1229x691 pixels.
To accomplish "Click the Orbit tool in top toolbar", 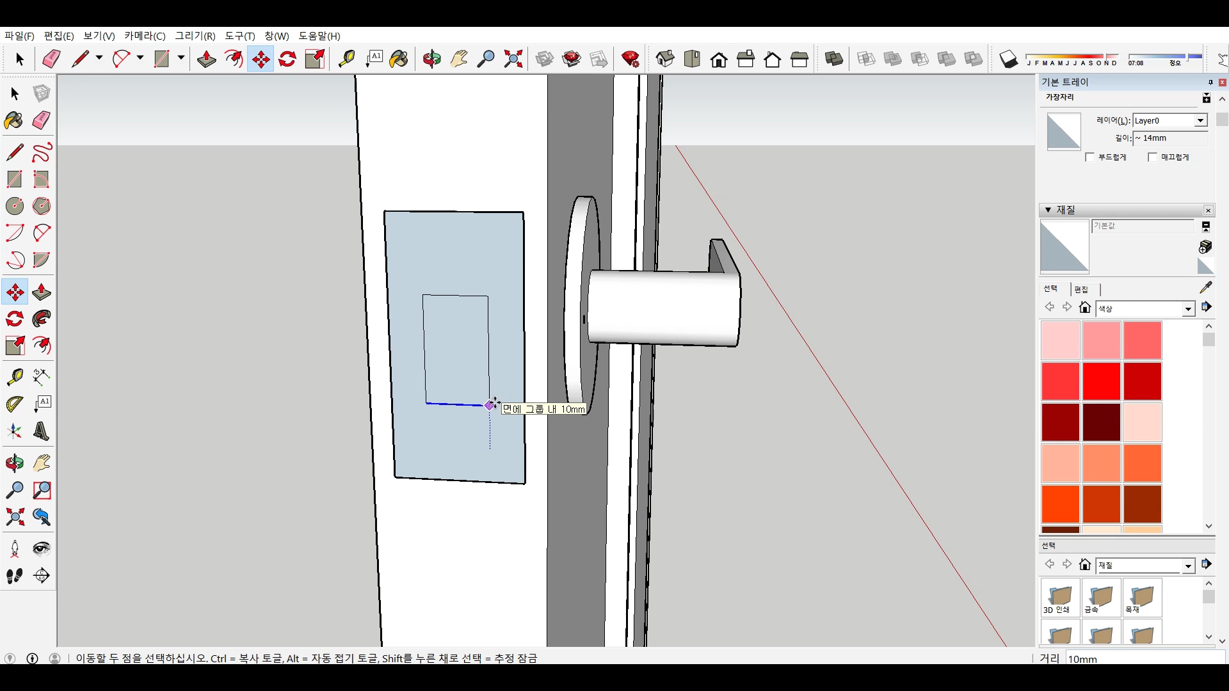I will click(432, 60).
